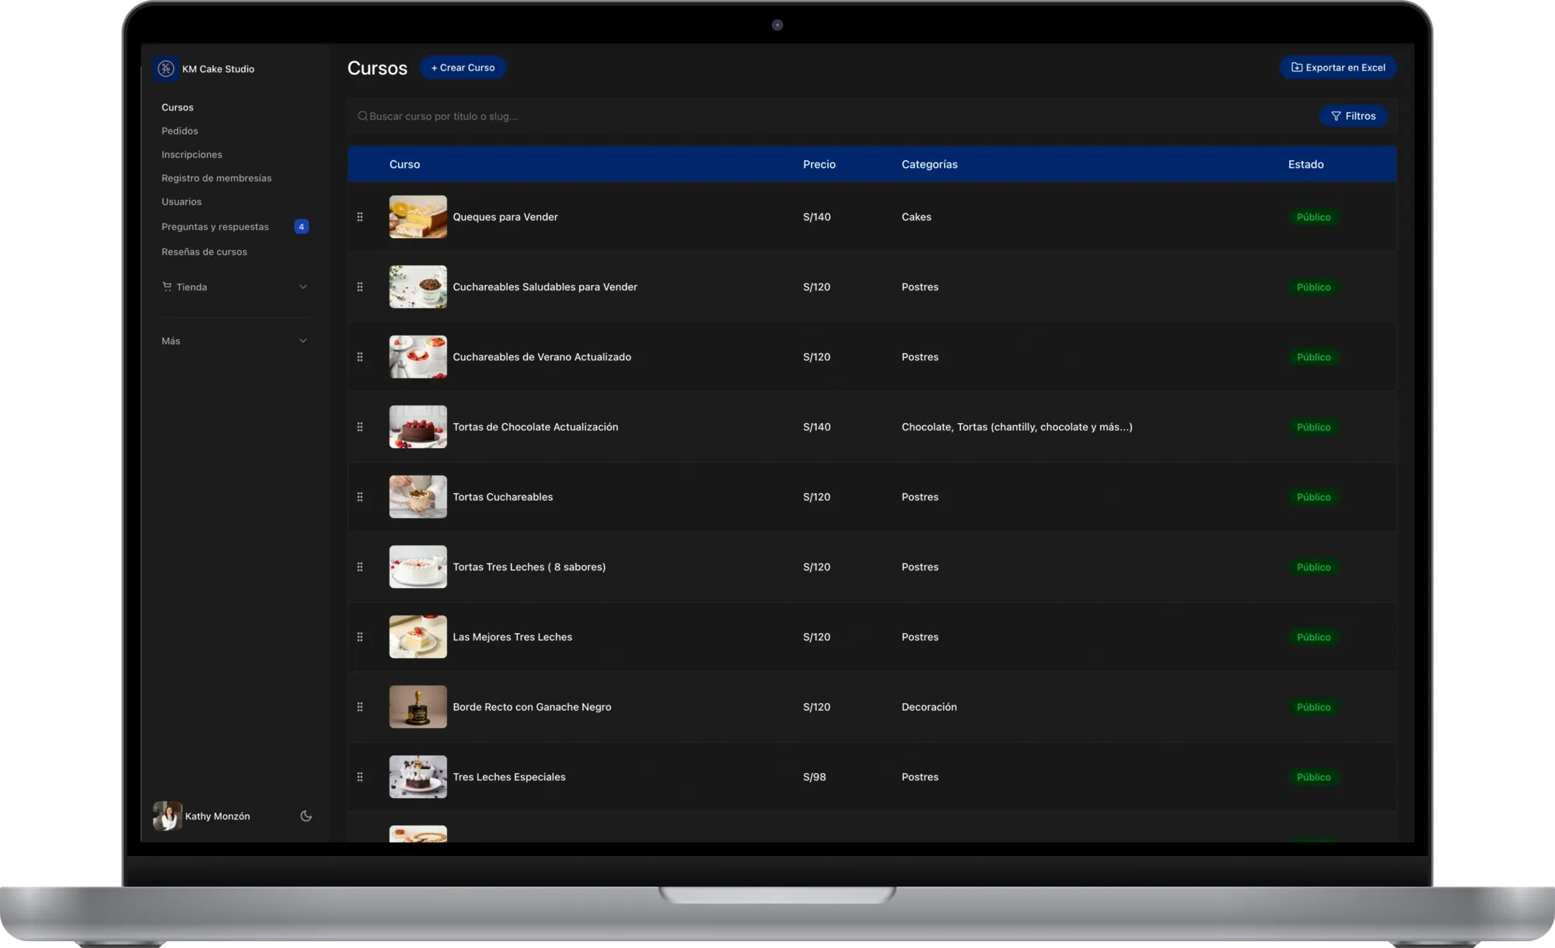This screenshot has height=948, width=1555.
Task: Click the Tortas de Chocolate Actualización title
Action: tap(536, 427)
